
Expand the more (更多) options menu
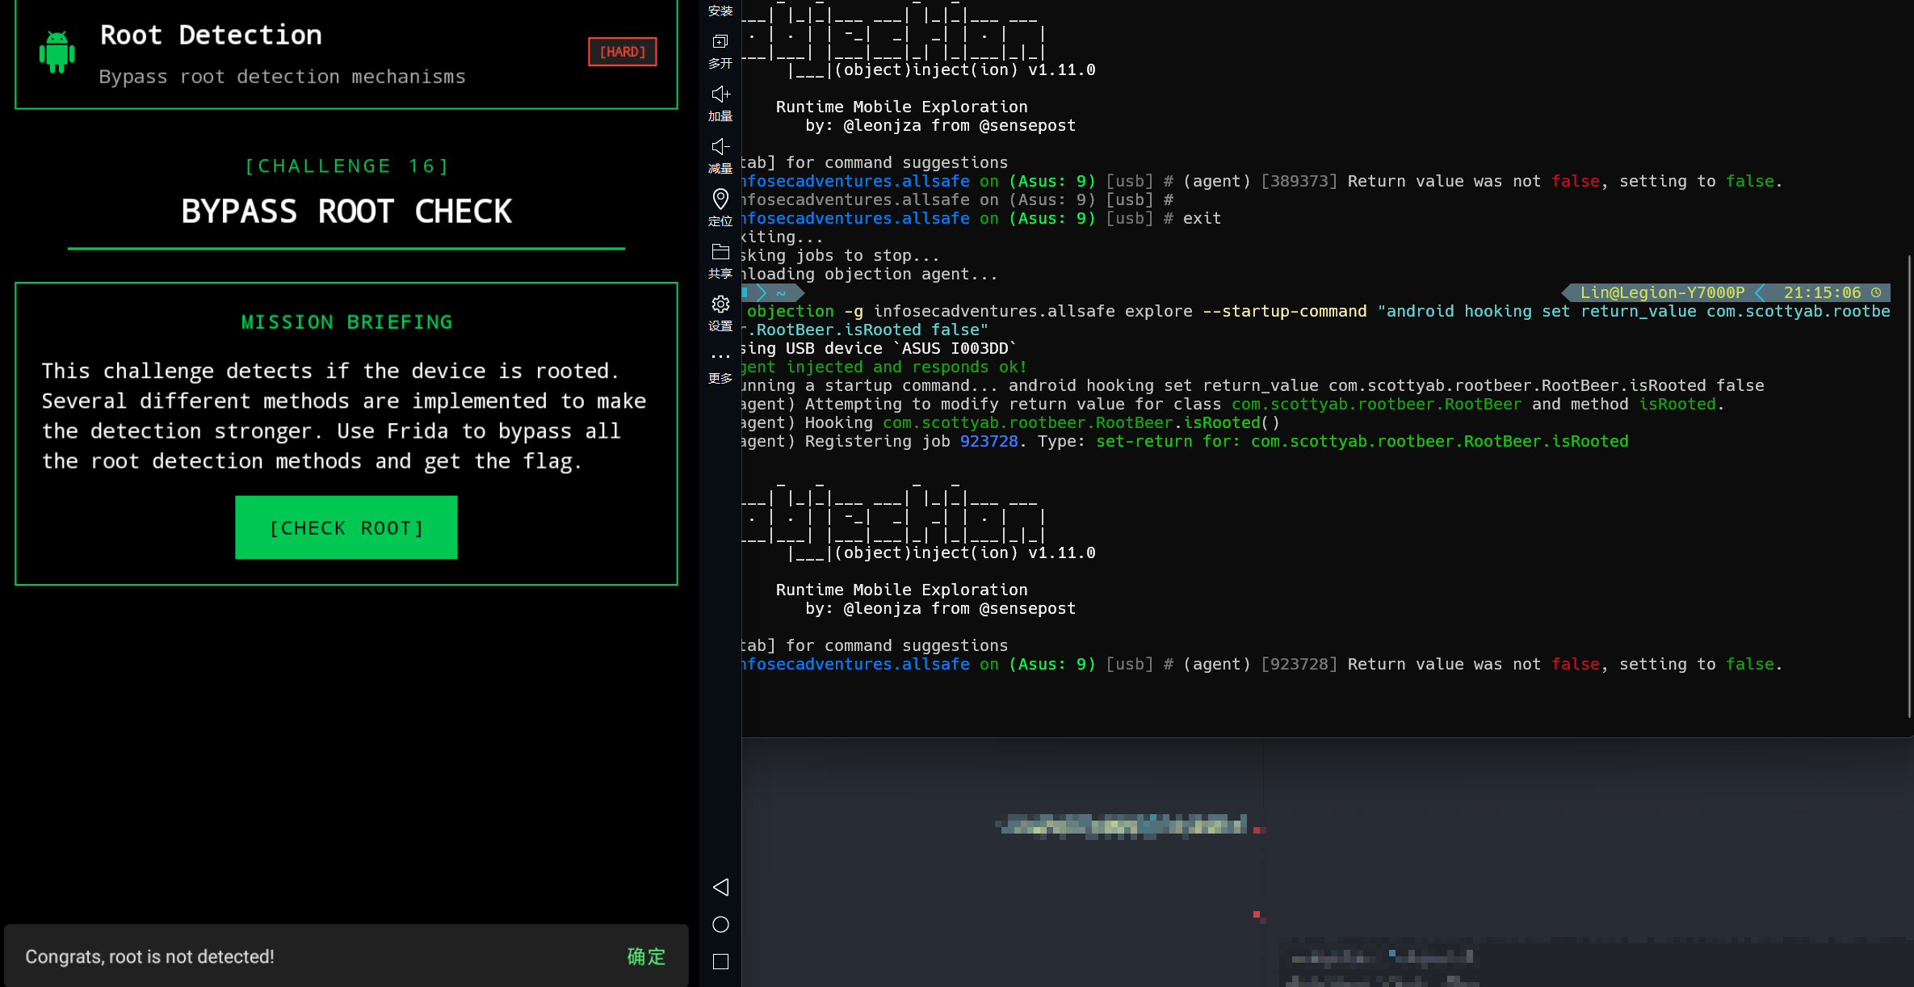click(x=720, y=357)
